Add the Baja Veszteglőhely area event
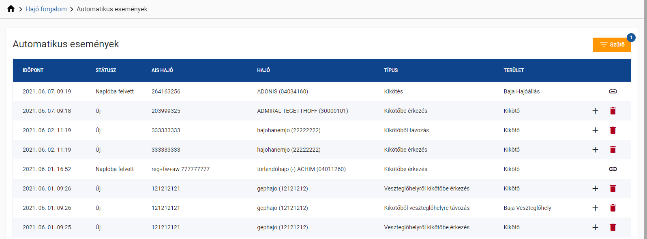The width and height of the screenshot is (647, 239). click(595, 208)
